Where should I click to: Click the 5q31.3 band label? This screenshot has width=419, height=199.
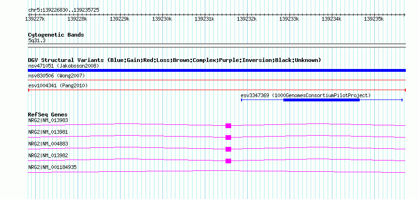click(x=37, y=40)
